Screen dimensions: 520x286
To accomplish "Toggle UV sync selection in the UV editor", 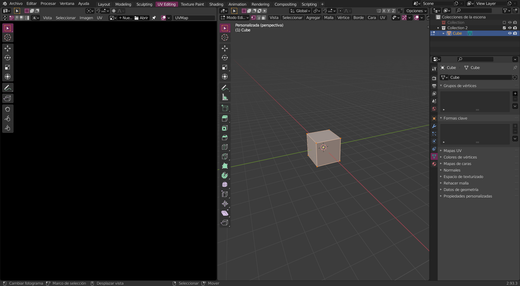I will [x=5, y=18].
